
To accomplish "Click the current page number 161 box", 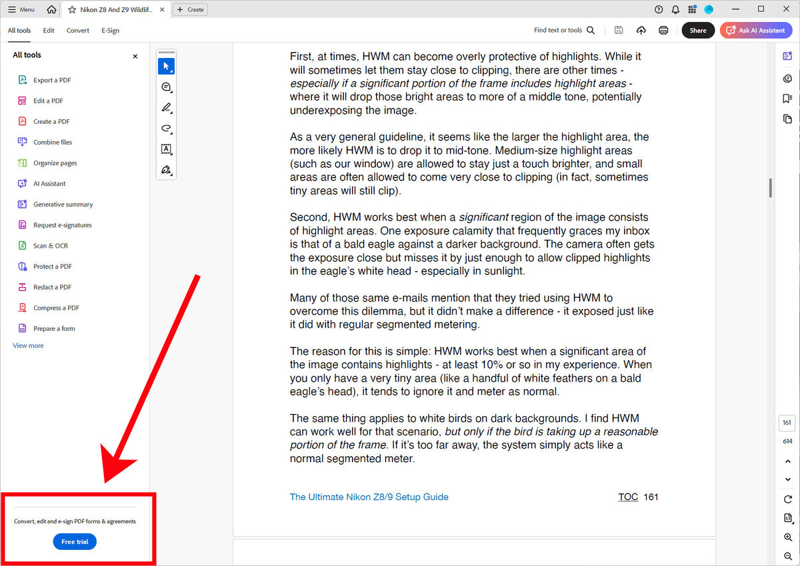I will pos(787,423).
